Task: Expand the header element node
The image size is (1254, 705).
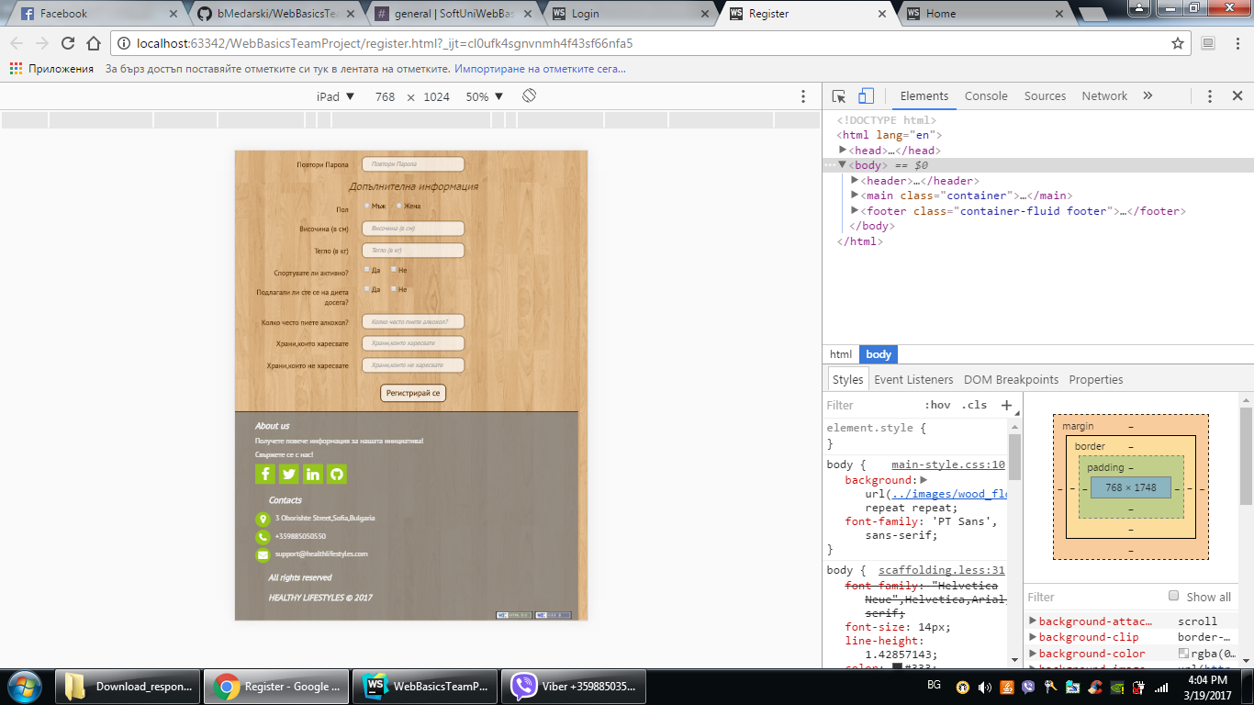Action: click(x=856, y=181)
